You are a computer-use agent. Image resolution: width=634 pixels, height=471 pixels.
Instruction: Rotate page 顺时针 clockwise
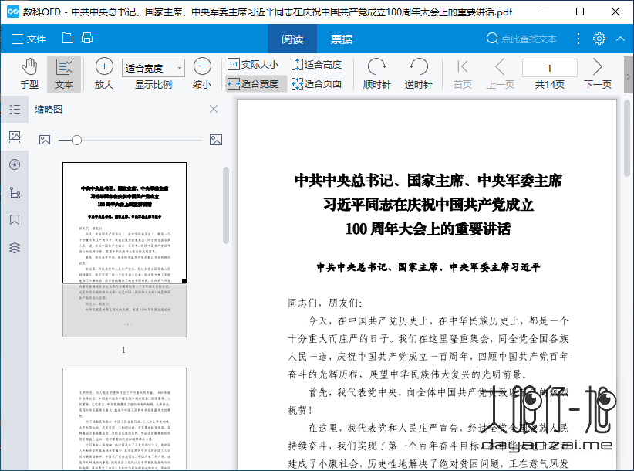376,73
